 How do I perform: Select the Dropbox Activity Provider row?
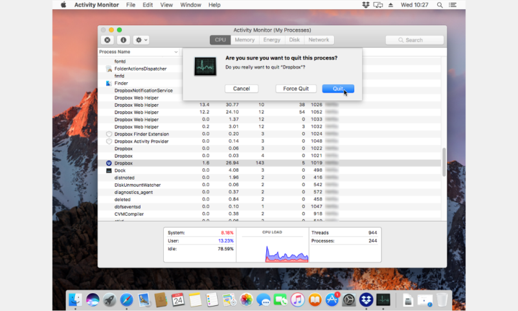[x=269, y=141]
